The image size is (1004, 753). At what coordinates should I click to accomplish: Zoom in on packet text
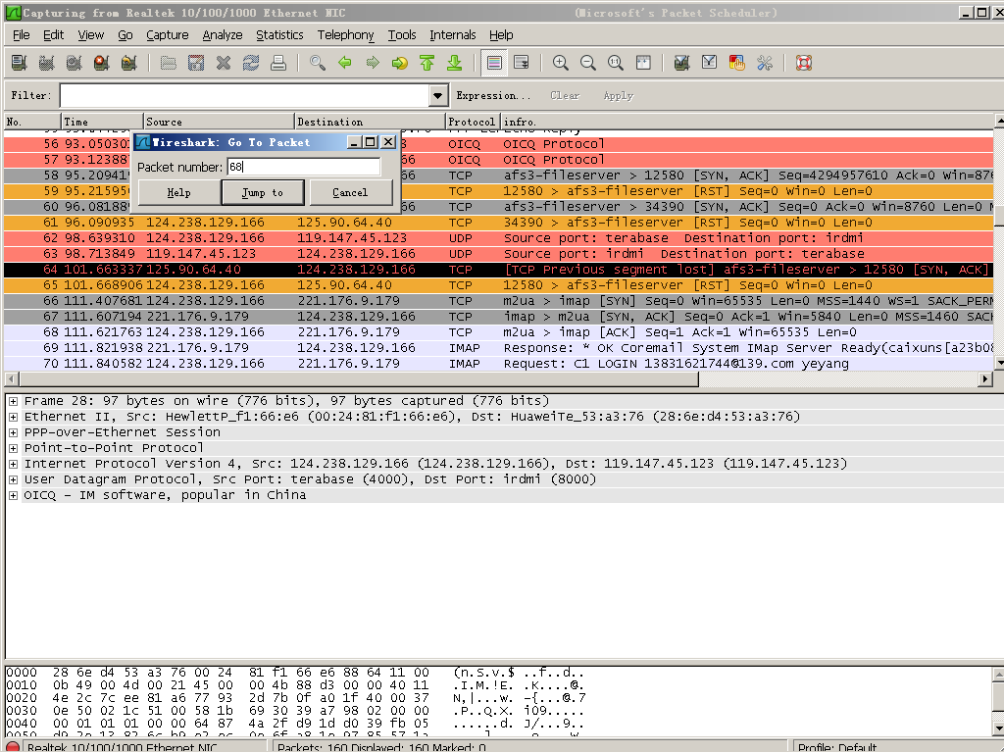560,63
